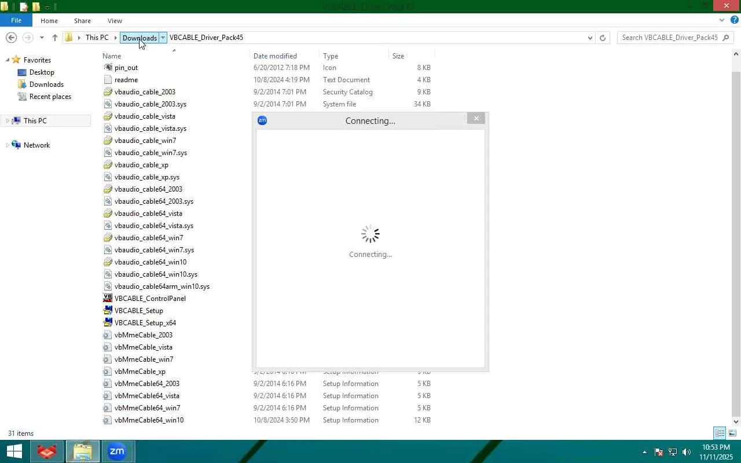Image resolution: width=741 pixels, height=463 pixels.
Task: Select Desktop under Favorites
Action: [42, 72]
